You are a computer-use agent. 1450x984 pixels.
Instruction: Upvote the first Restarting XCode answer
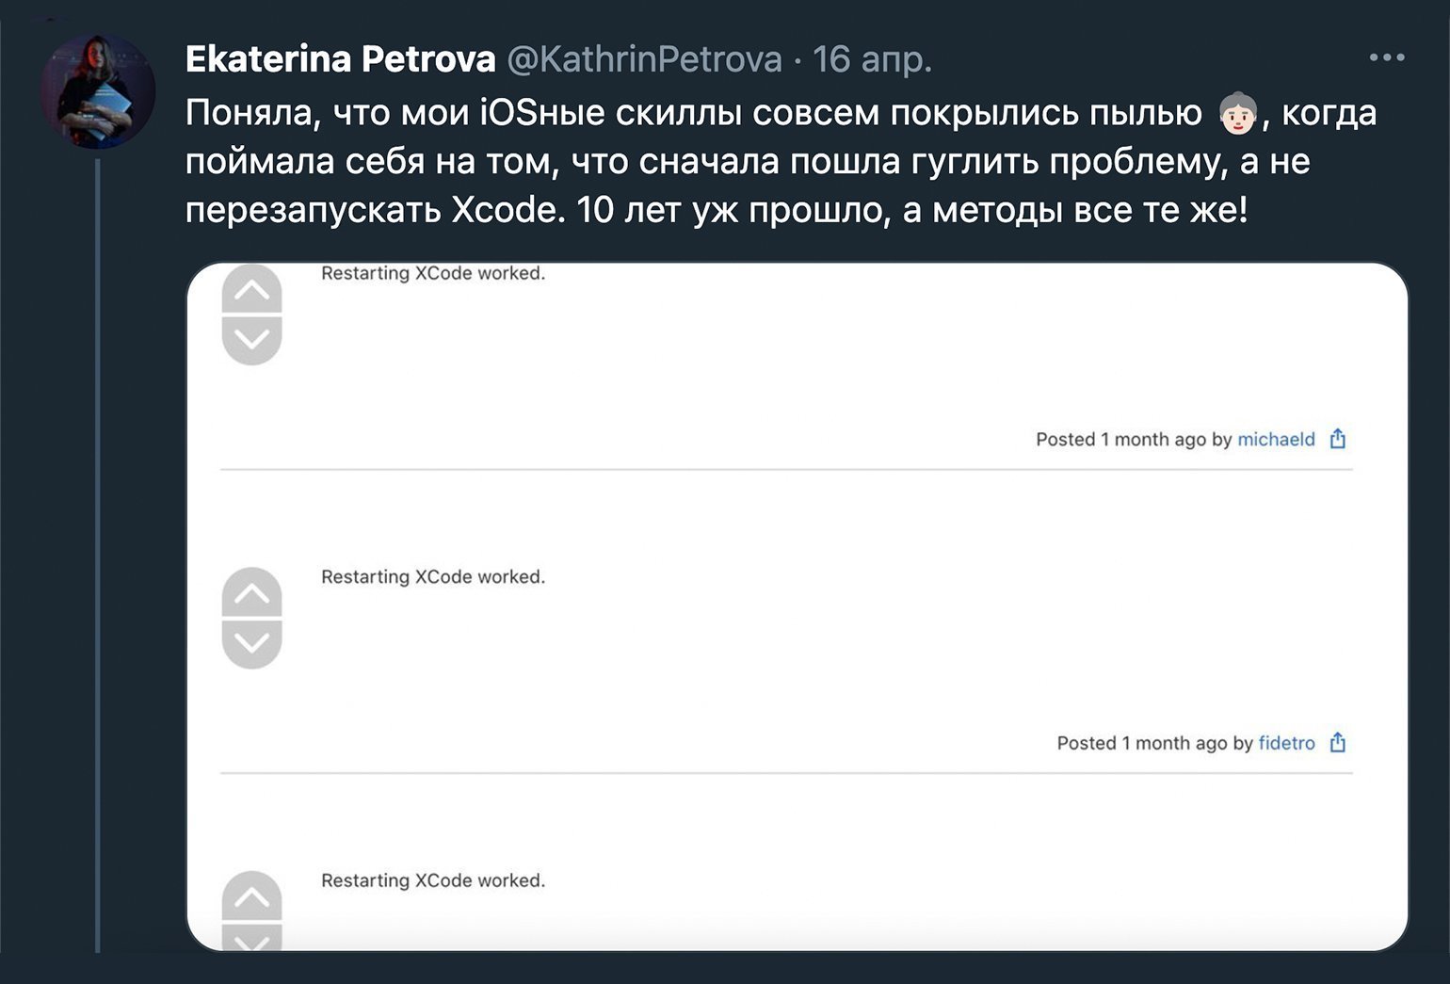tap(251, 290)
